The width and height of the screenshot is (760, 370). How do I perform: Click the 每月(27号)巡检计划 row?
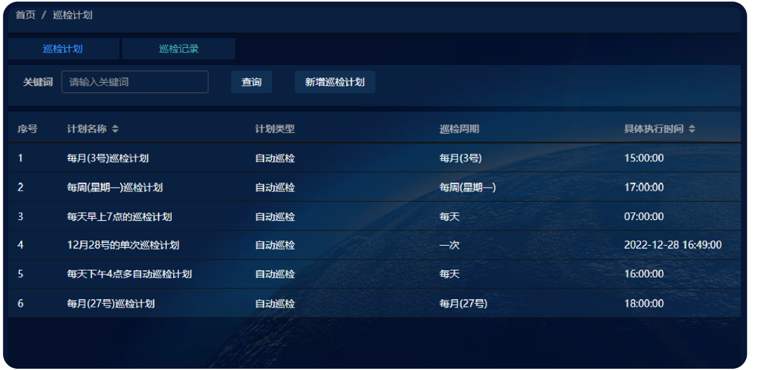pyautogui.click(x=110, y=304)
